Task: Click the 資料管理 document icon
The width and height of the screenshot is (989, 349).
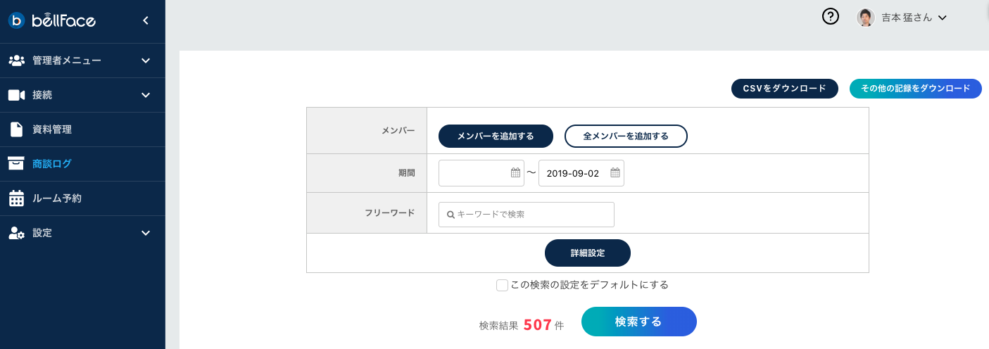Action: (x=16, y=129)
